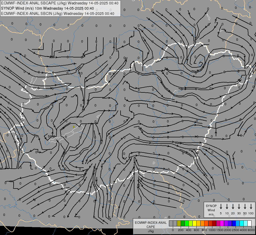Click the 2000 tick label on colorbar
256x235 pixels.
(x=228, y=230)
